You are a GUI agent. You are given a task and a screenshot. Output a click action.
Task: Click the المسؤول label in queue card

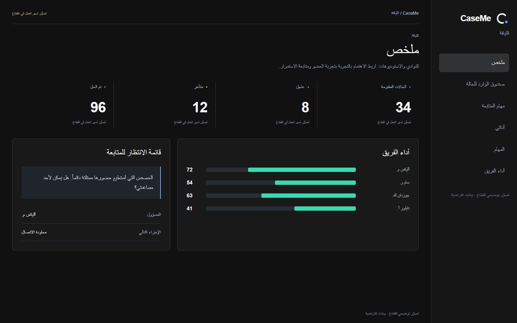[x=154, y=215]
